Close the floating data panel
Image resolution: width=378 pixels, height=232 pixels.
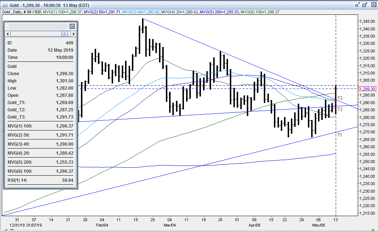(x=72, y=26)
